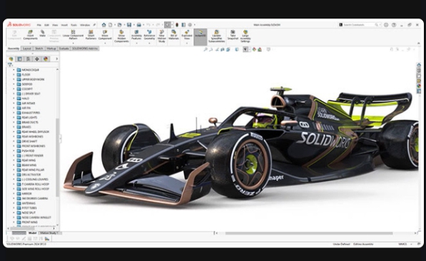
Task: Select the Mate tool
Action: coord(42,34)
